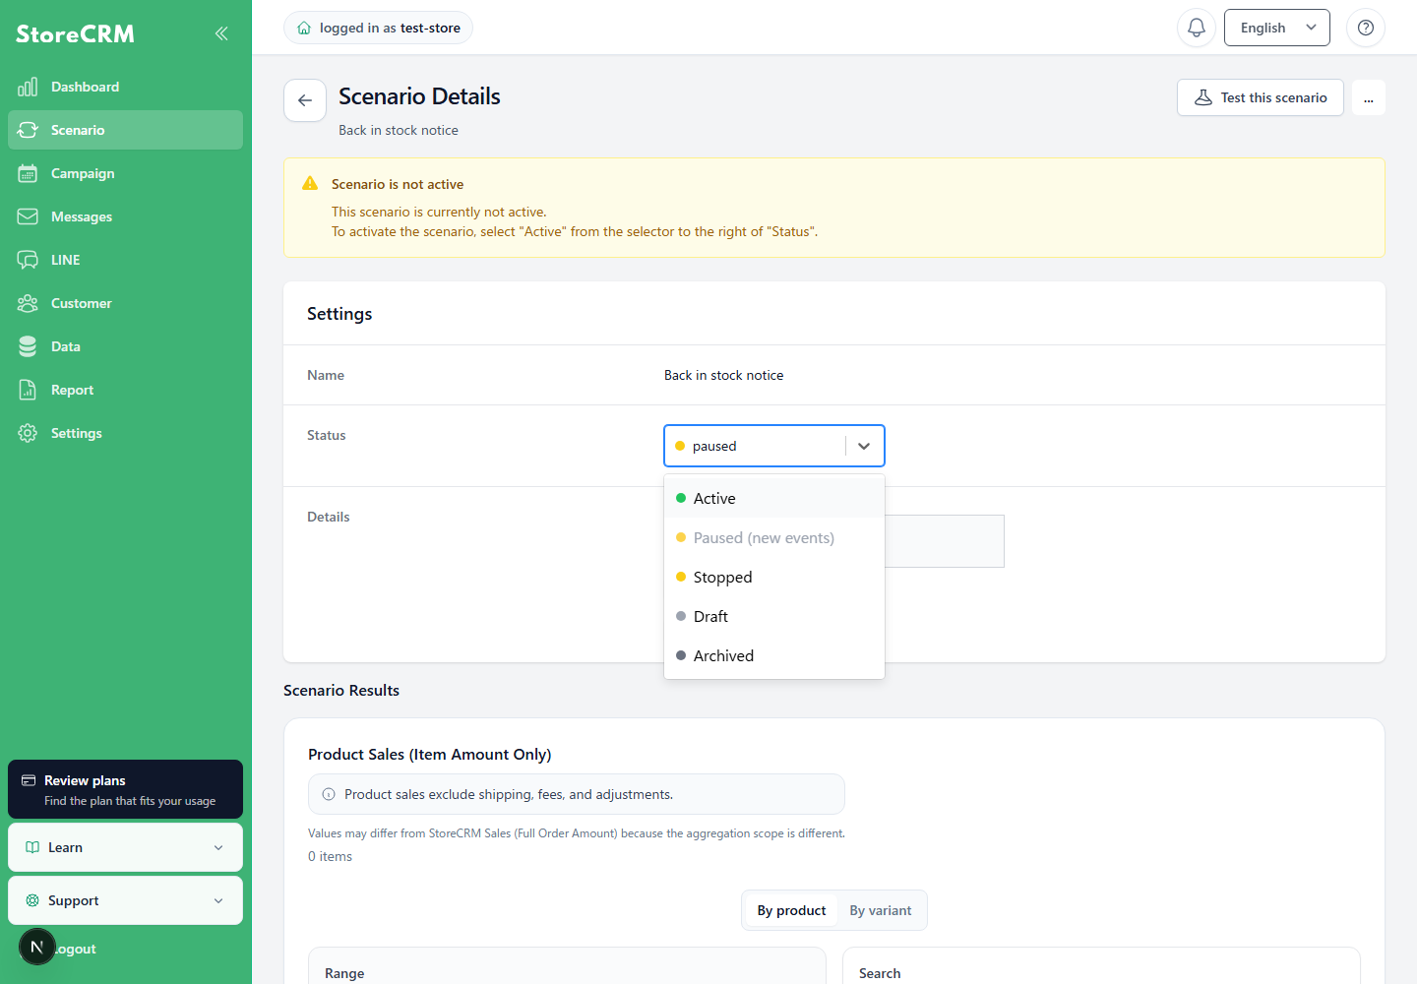Open notifications bell

(x=1197, y=28)
